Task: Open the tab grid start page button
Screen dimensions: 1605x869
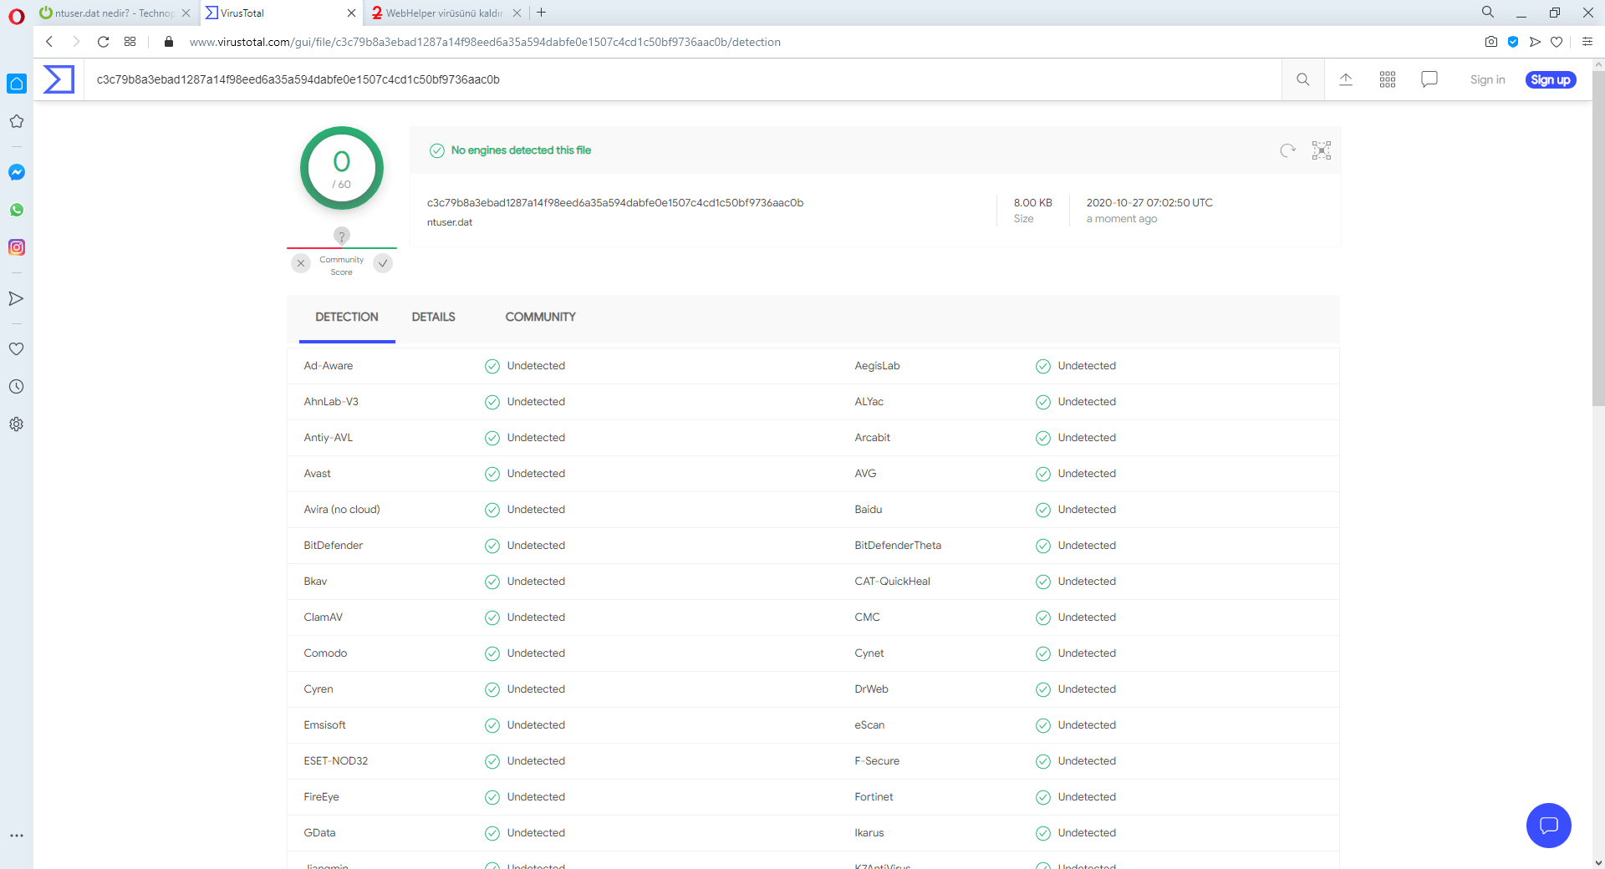Action: click(x=130, y=42)
